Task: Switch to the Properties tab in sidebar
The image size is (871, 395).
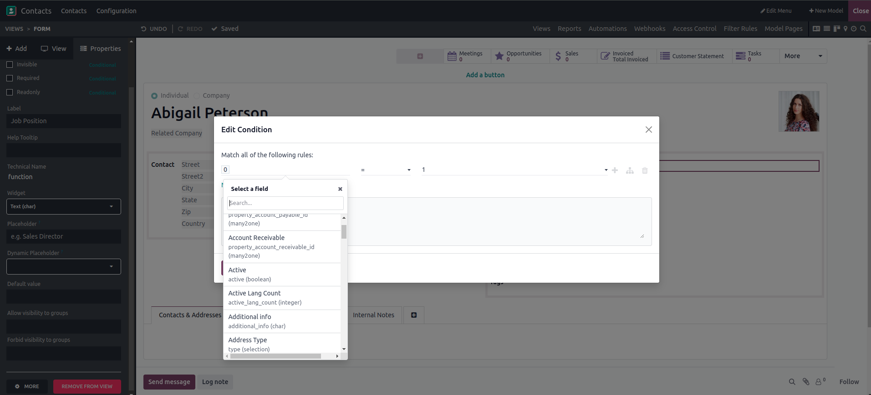Action: pyautogui.click(x=101, y=49)
